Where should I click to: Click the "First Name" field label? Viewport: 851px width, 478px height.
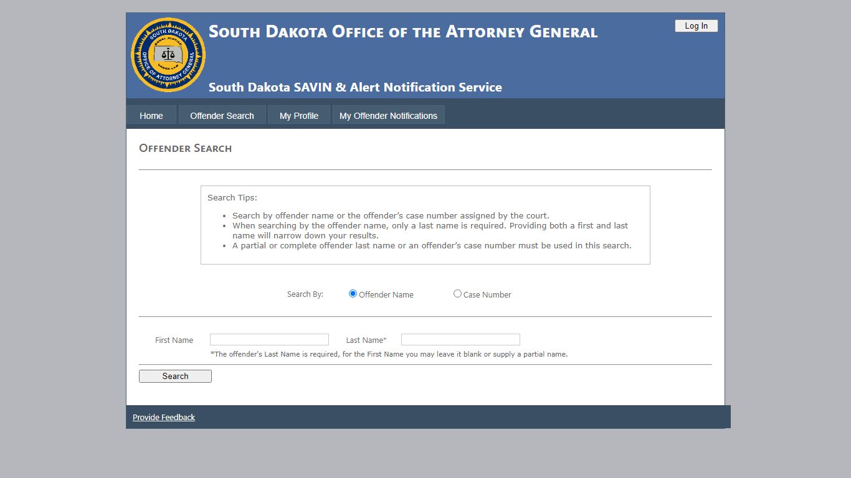(174, 340)
